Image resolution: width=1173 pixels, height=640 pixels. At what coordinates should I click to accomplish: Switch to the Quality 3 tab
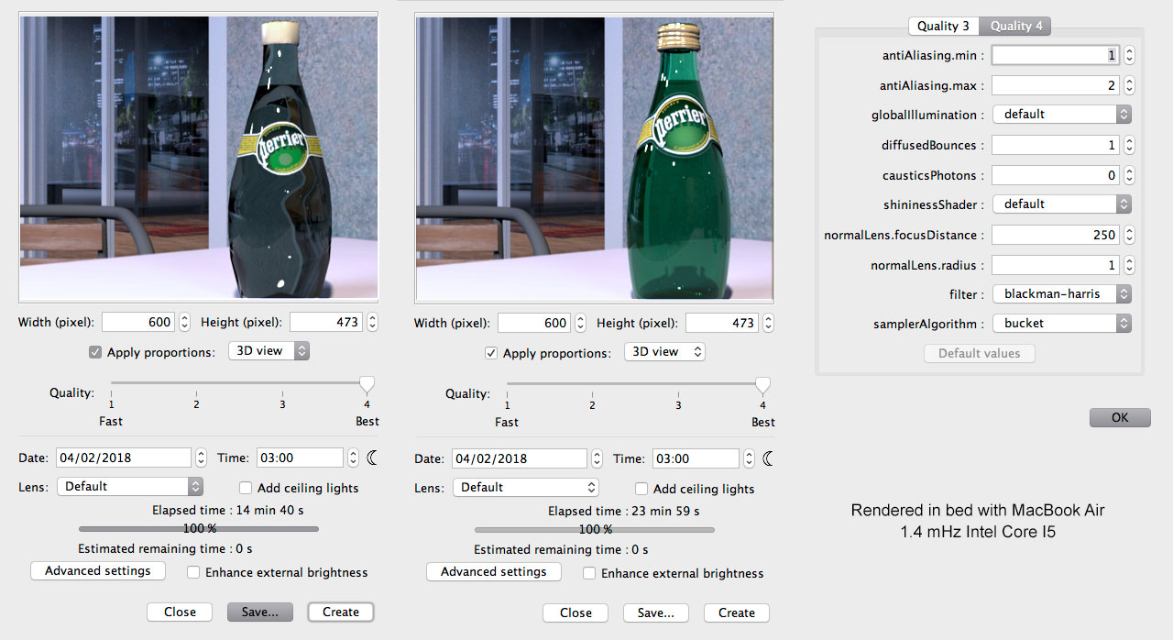(x=944, y=26)
